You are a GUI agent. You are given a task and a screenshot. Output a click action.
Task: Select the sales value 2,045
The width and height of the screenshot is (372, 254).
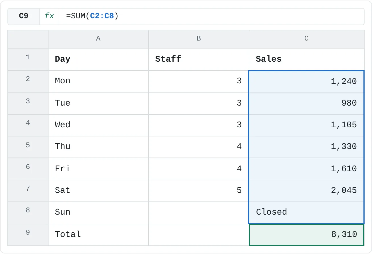tap(307, 191)
